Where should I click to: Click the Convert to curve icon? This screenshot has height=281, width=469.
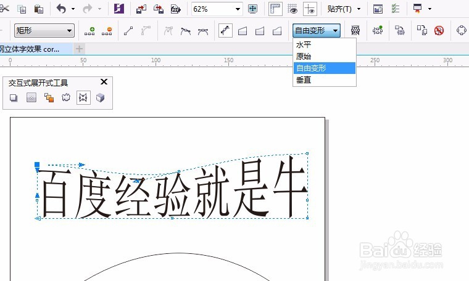pyautogui.click(x=146, y=31)
